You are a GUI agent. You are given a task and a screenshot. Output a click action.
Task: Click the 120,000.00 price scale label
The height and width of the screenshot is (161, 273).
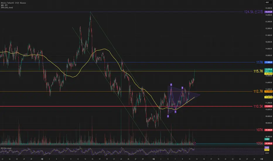click(269, 42)
